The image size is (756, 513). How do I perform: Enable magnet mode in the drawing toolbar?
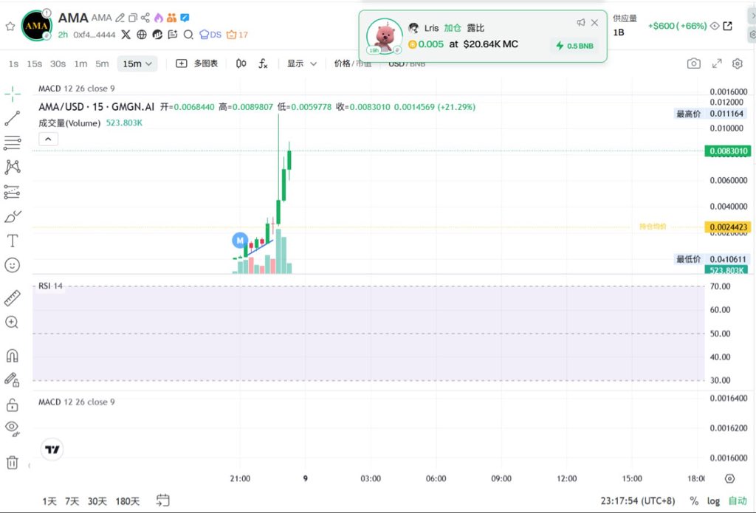click(13, 356)
